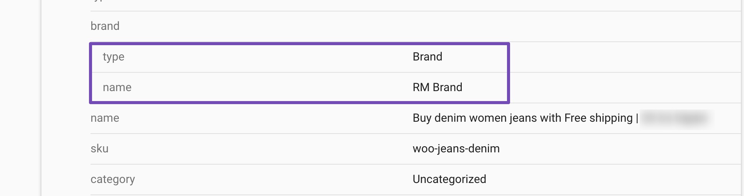Click the "RM Brand" value
Screen dimensions: 744x196
point(437,87)
